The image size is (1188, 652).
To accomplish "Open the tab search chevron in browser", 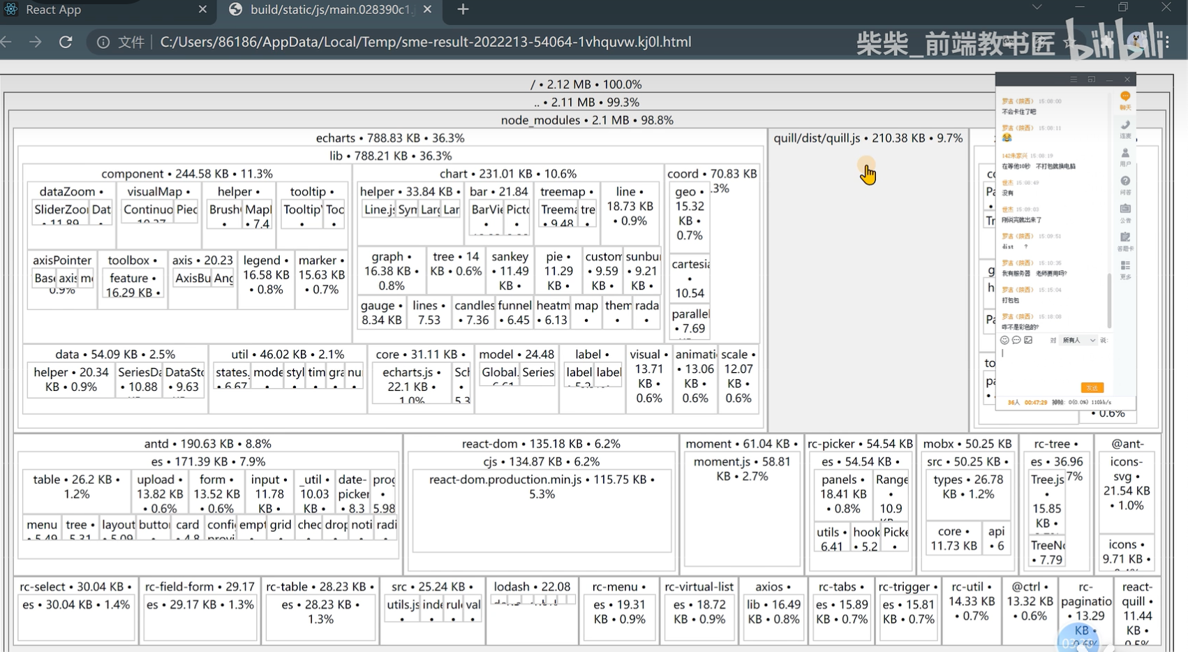I will pos(1037,8).
